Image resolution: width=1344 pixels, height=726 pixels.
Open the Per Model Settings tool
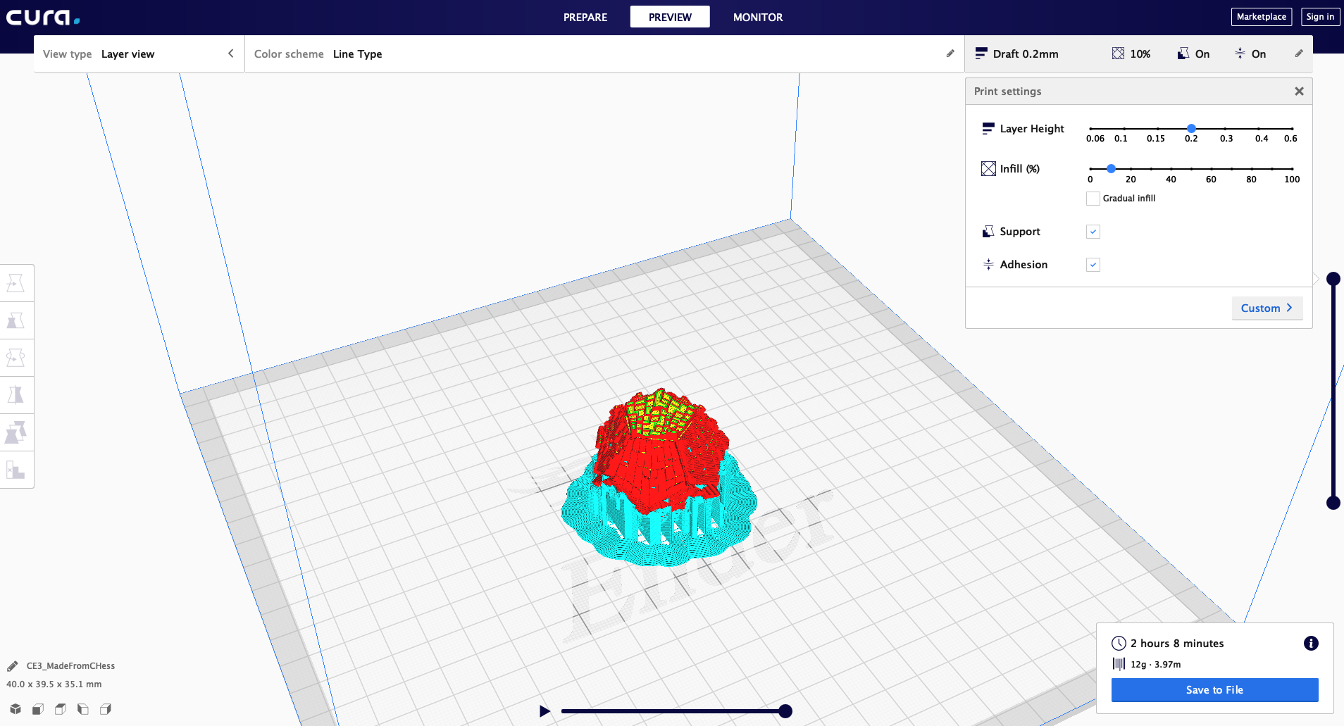click(x=15, y=432)
